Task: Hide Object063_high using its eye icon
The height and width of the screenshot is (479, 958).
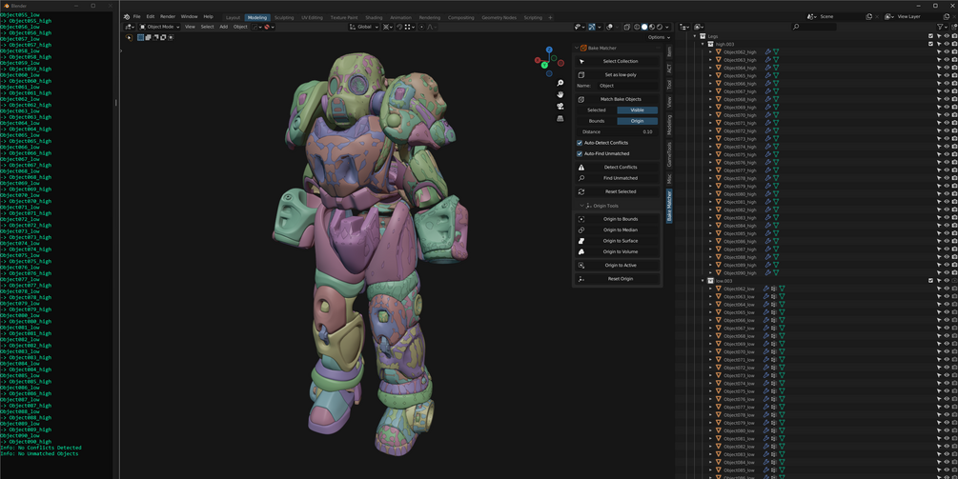Action: (x=947, y=60)
